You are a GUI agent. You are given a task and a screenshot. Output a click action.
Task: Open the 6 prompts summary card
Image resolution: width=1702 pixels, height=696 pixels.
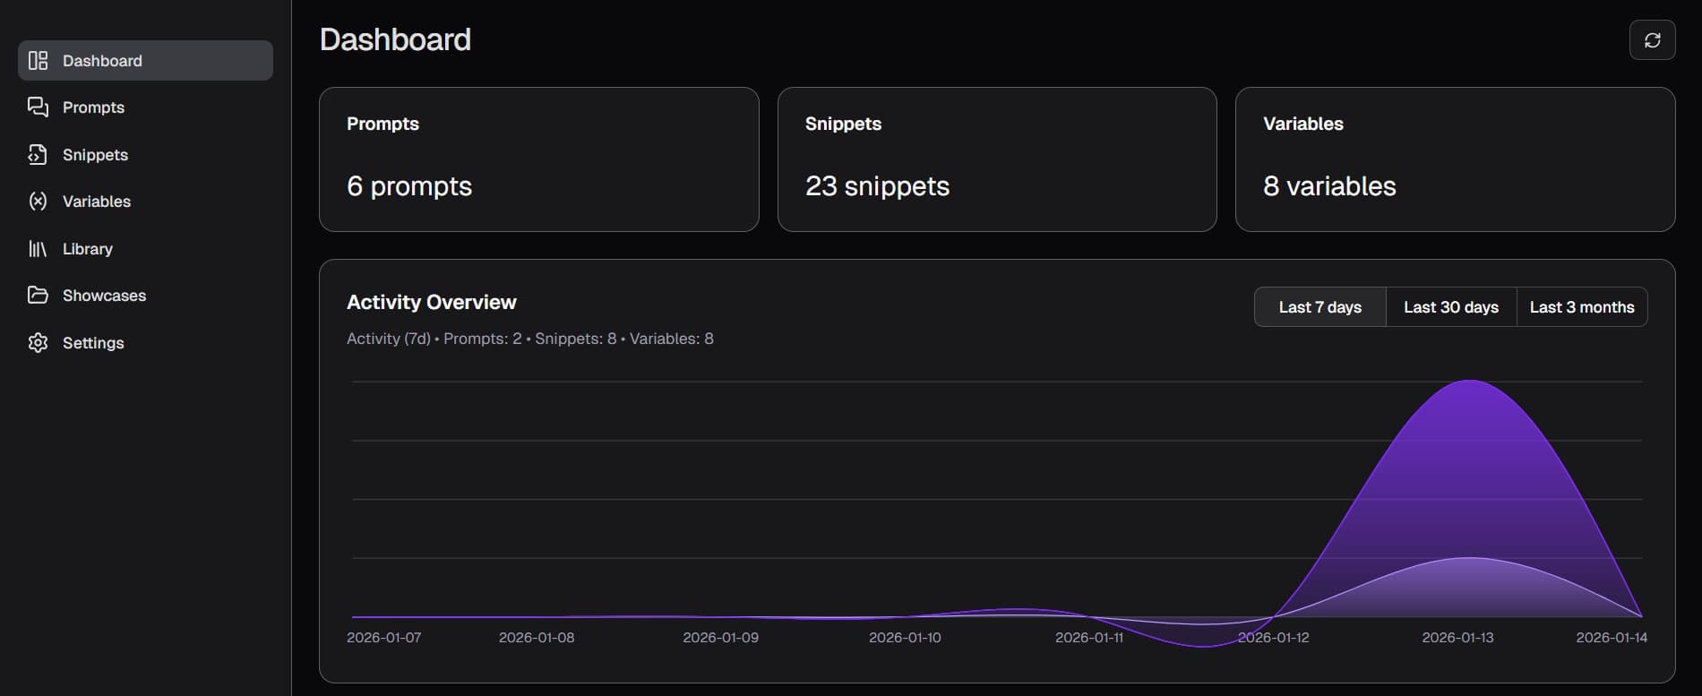click(538, 159)
